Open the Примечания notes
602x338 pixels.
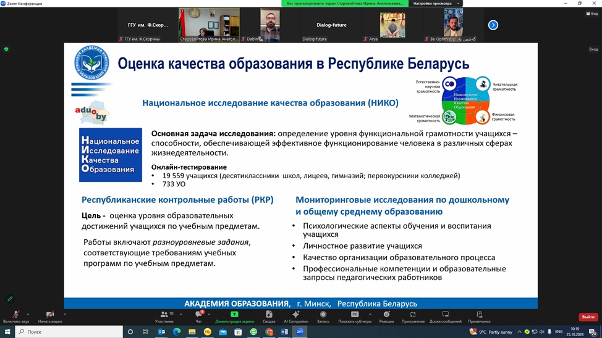click(x=479, y=317)
